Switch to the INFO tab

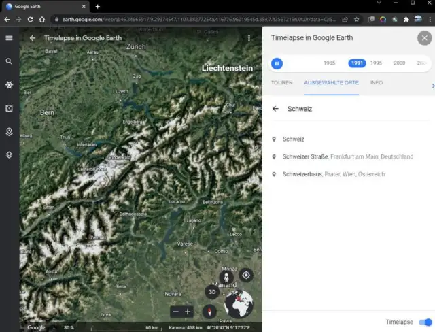pyautogui.click(x=377, y=83)
